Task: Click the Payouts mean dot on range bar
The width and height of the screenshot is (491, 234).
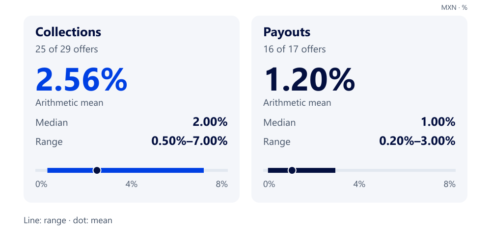Action: (x=292, y=170)
